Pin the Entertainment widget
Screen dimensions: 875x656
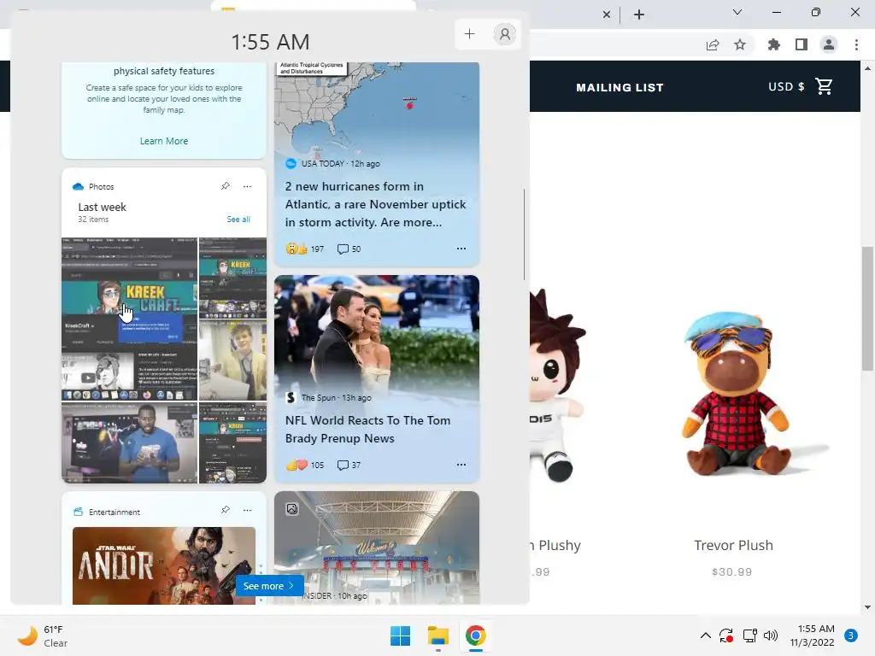226,510
